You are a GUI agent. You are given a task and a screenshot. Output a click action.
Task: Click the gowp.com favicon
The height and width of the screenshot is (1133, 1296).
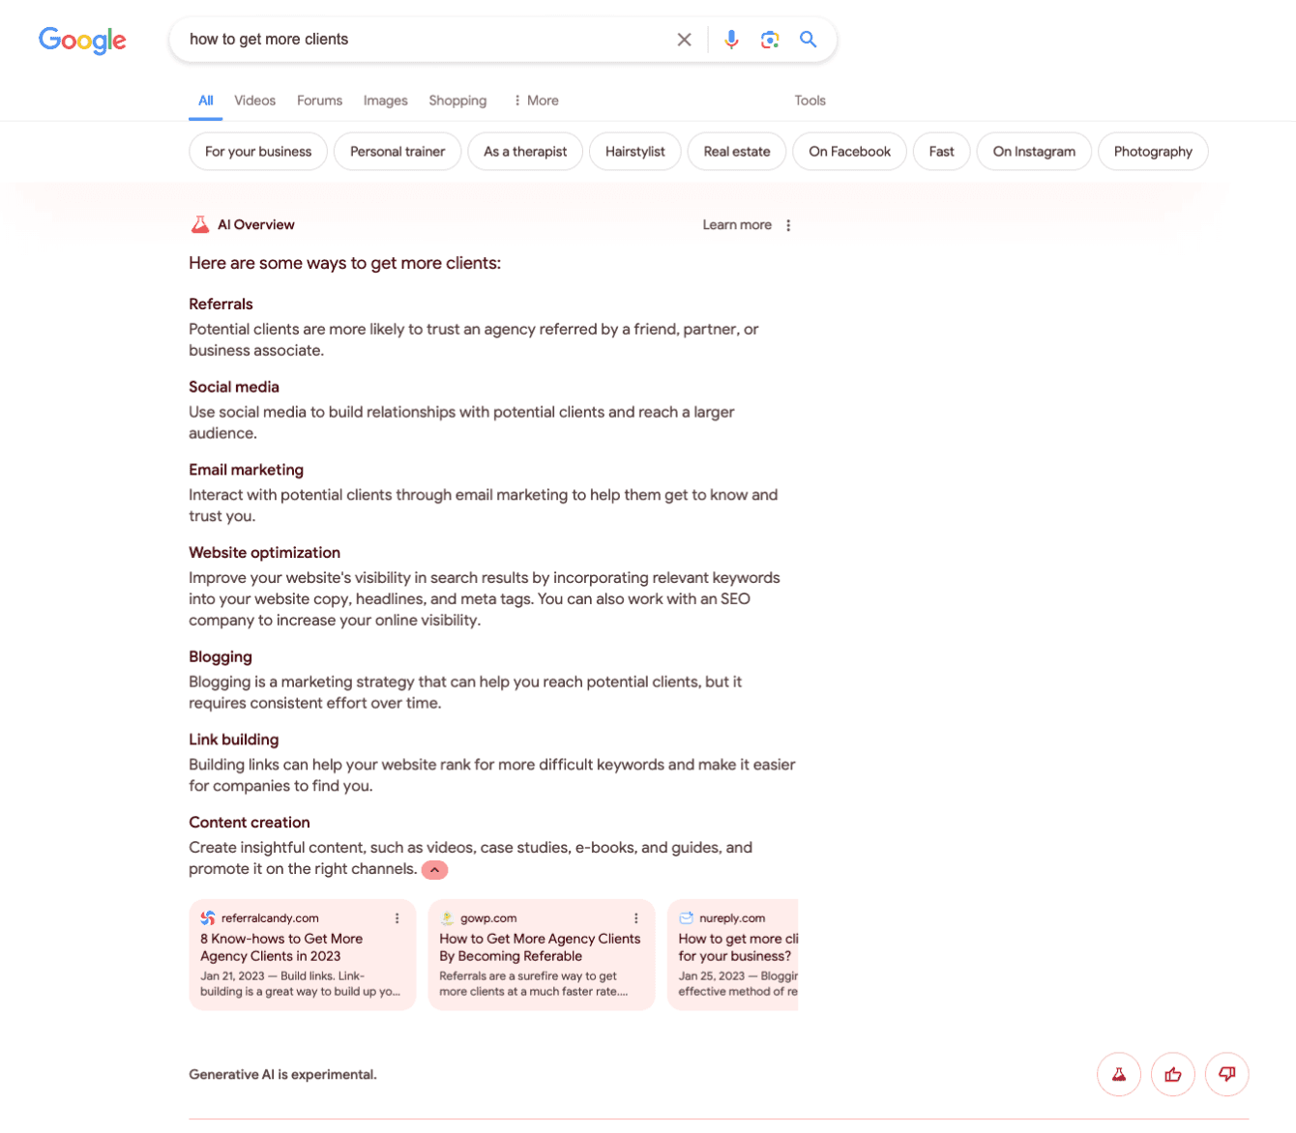click(x=447, y=918)
